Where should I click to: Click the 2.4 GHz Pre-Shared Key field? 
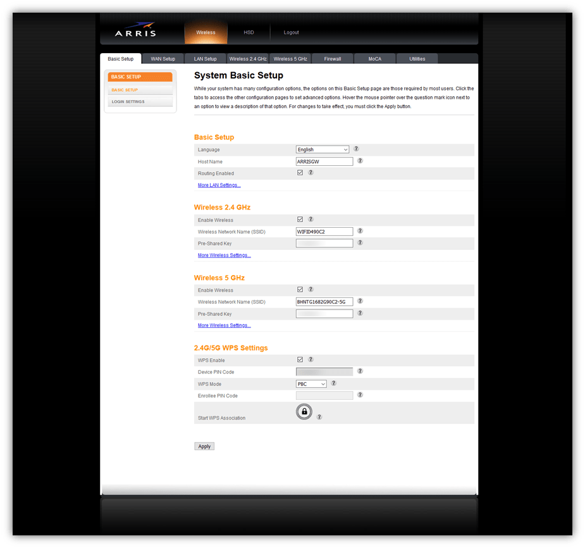[x=324, y=244]
